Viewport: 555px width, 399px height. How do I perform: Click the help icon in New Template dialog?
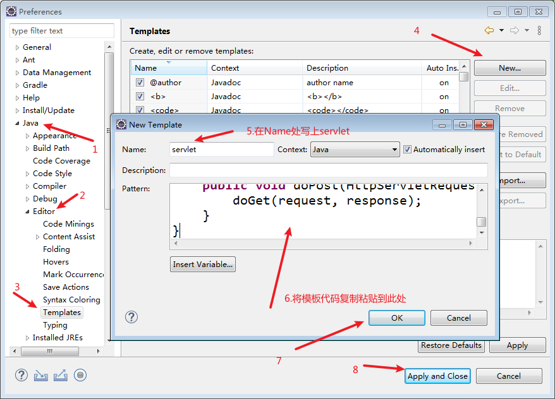(x=131, y=317)
